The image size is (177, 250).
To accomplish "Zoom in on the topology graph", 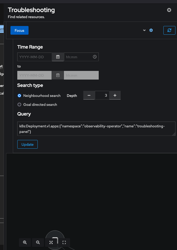I will [25, 242].
